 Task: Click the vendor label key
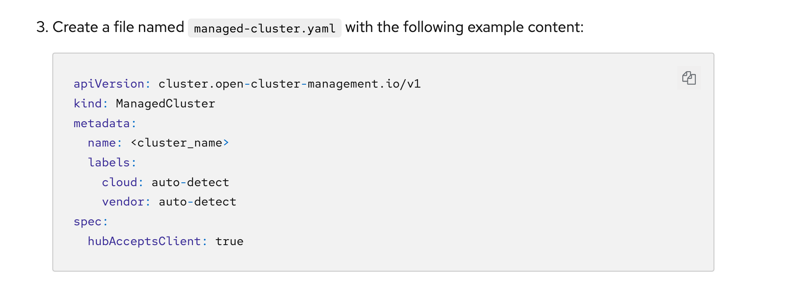pyautogui.click(x=123, y=202)
